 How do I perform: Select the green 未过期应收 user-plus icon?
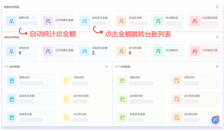click(x=158, y=21)
